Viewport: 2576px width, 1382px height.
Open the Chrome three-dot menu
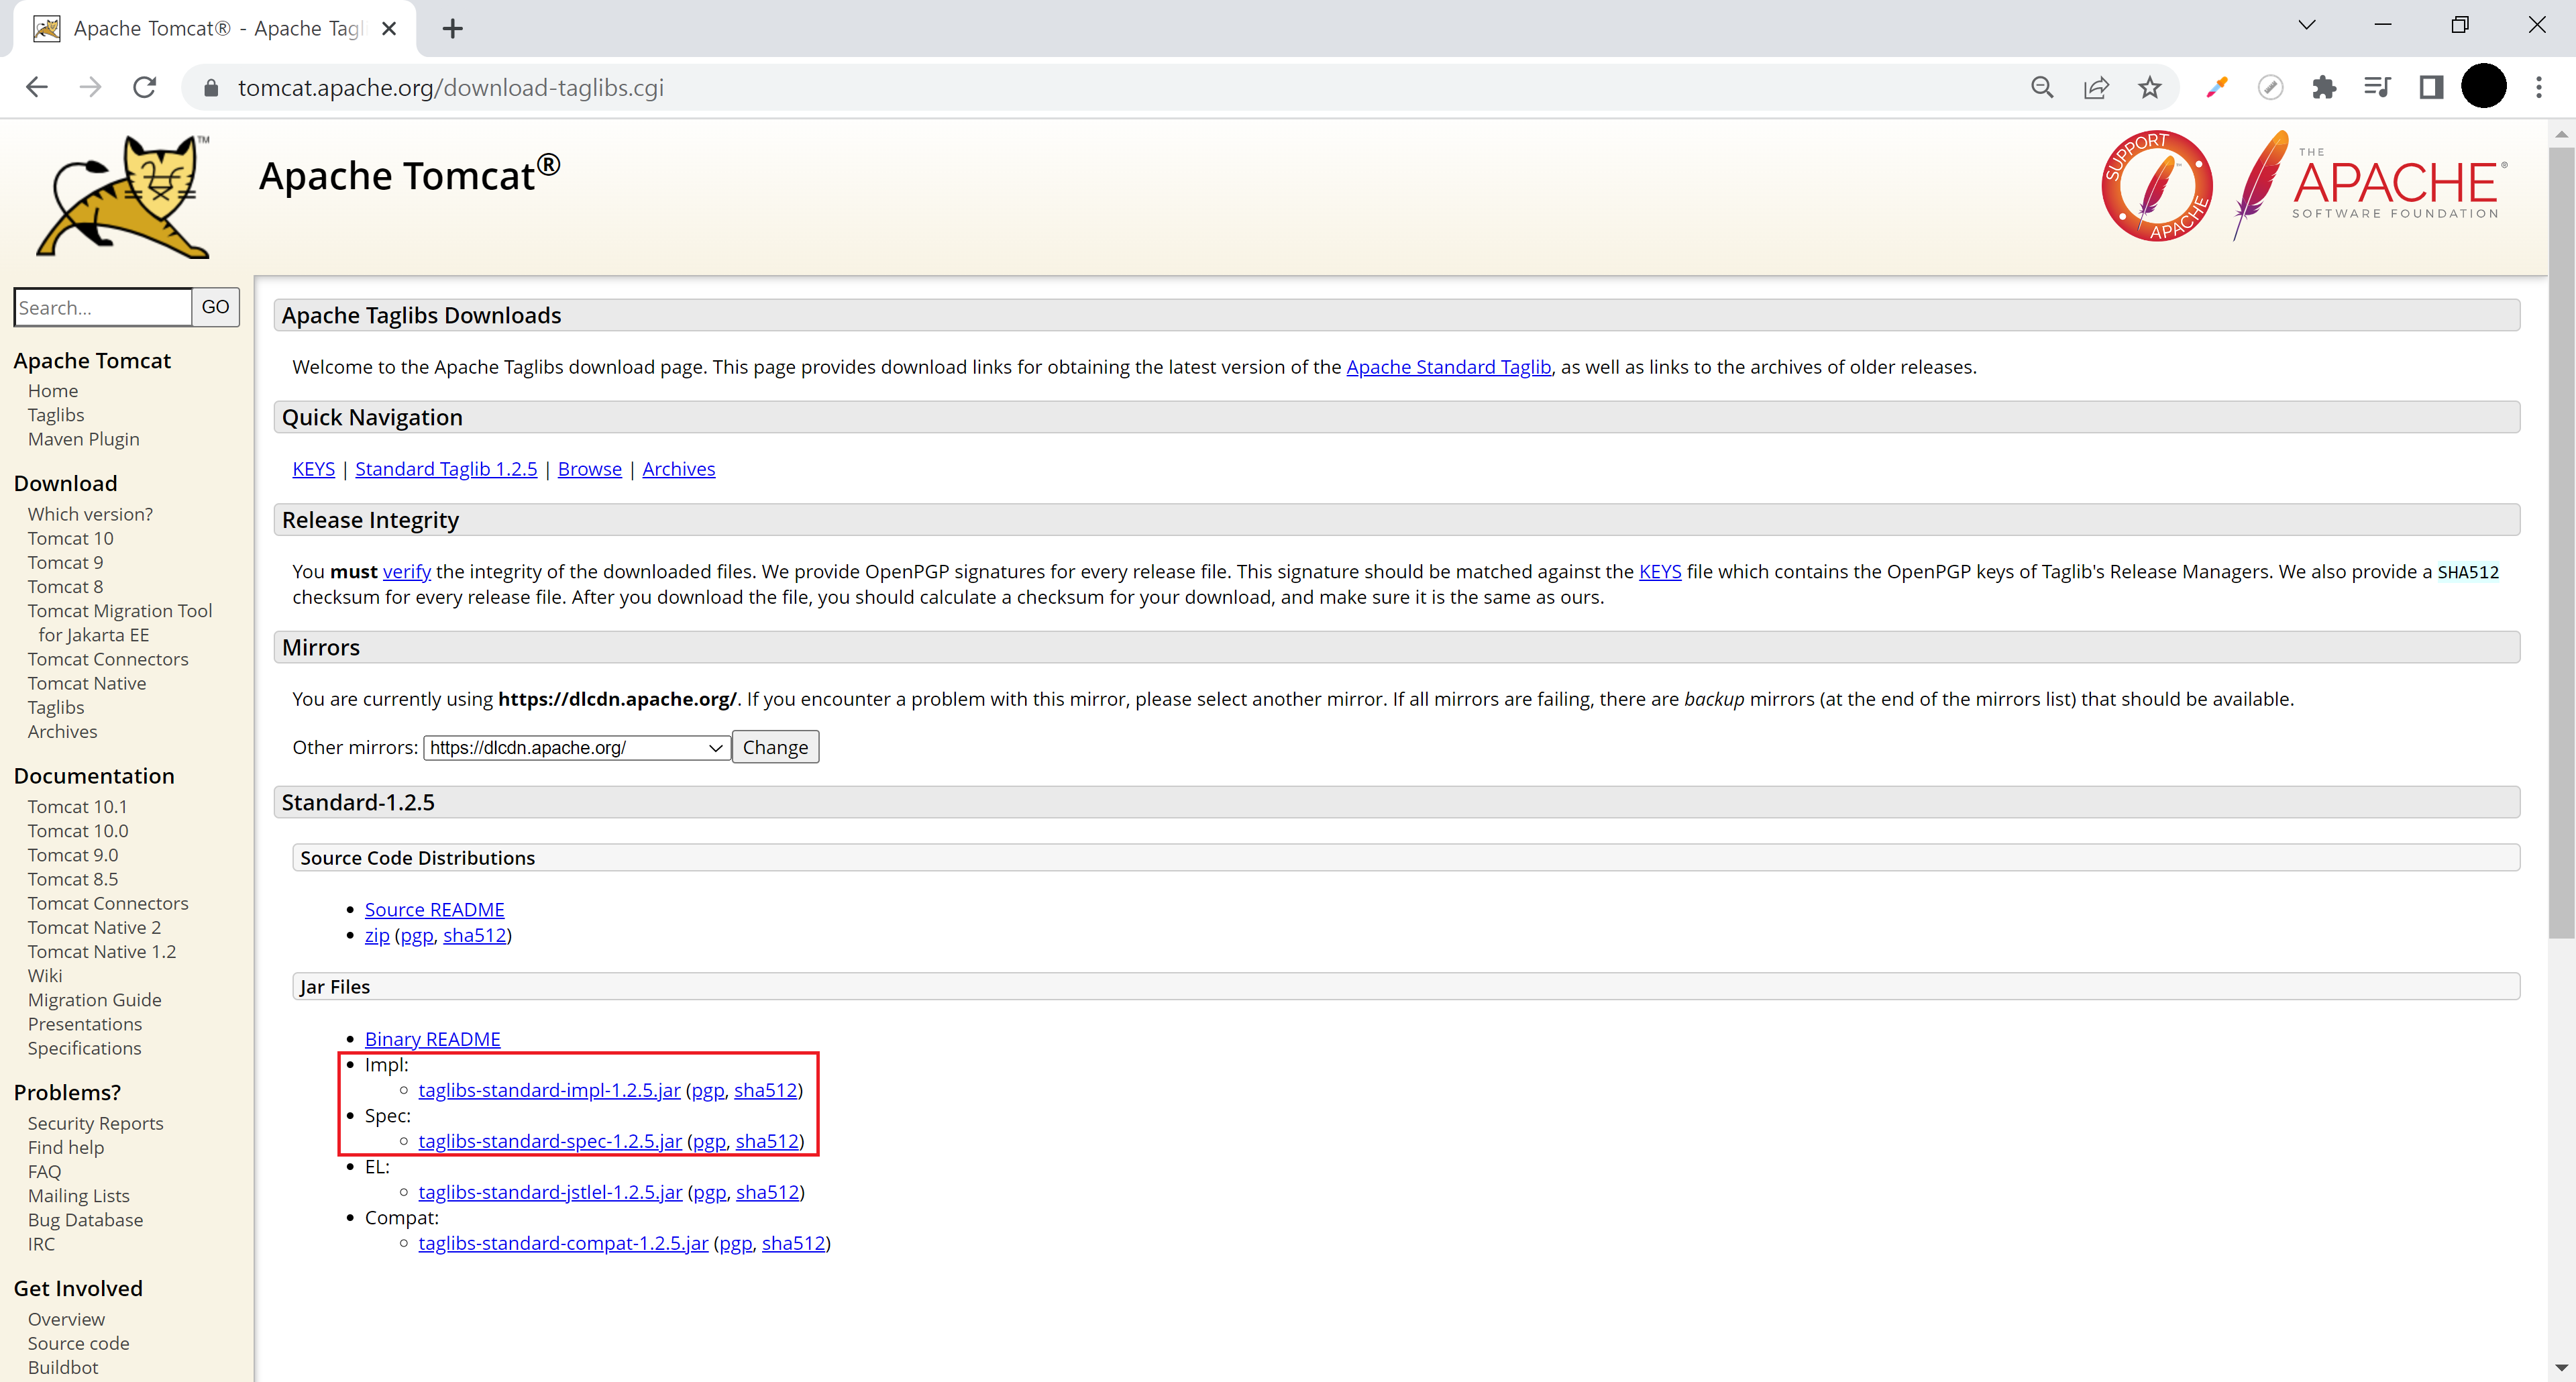[2538, 88]
